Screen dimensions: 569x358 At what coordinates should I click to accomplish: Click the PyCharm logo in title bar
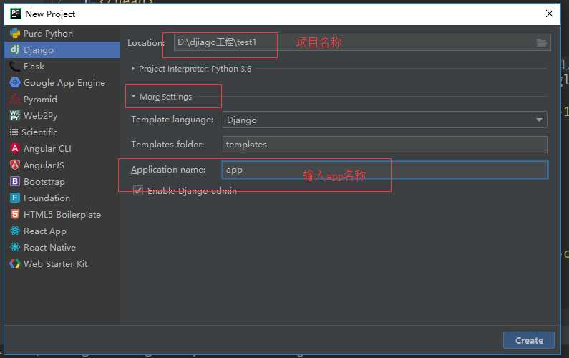15,14
